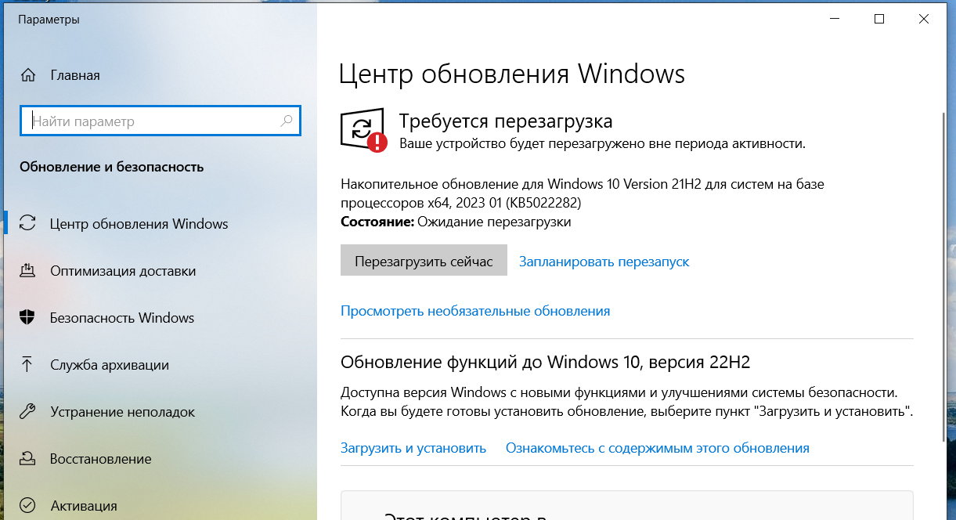Open Просмотреть необязательные обновления link
The height and width of the screenshot is (520, 956).
pyautogui.click(x=475, y=311)
